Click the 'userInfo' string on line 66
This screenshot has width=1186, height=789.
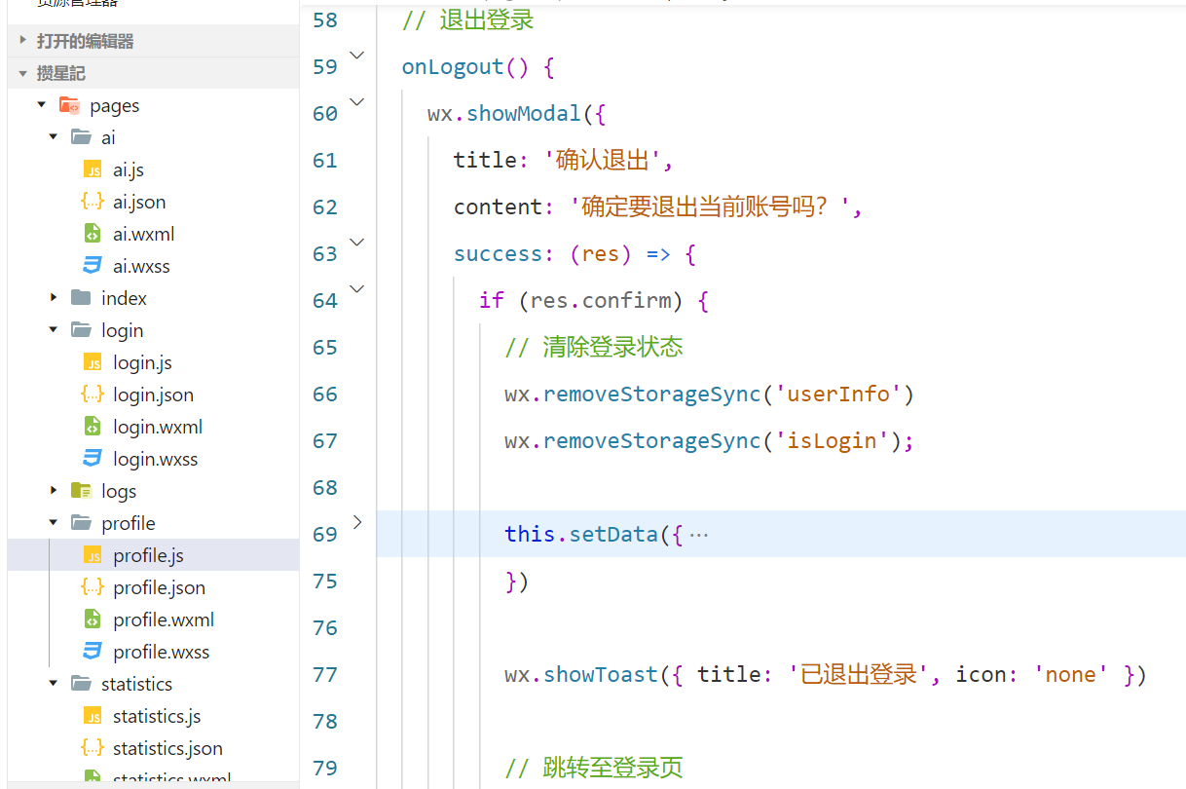(x=839, y=394)
